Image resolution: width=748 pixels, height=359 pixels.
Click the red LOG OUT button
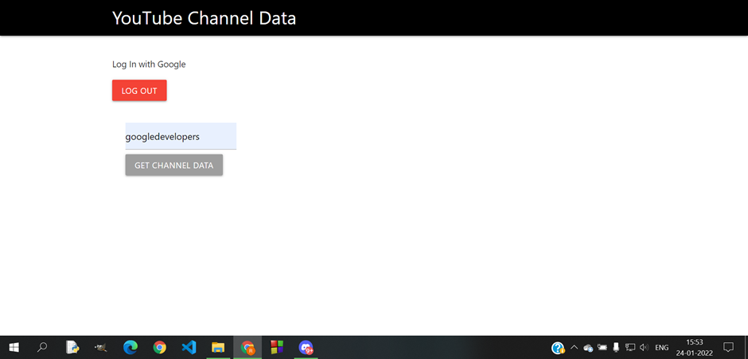point(139,91)
